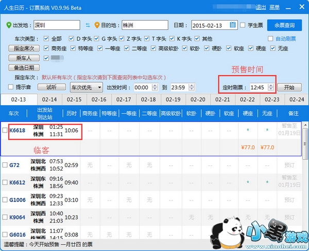The image size is (309, 251).
Task: Open the date picker calendar icon
Action: [233, 25]
